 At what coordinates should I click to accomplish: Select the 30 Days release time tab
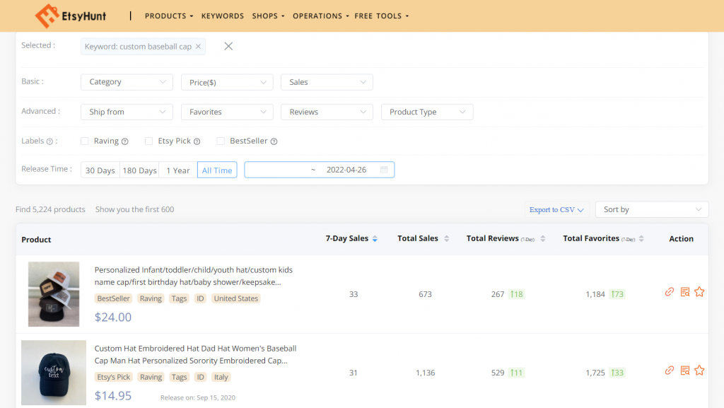click(100, 170)
